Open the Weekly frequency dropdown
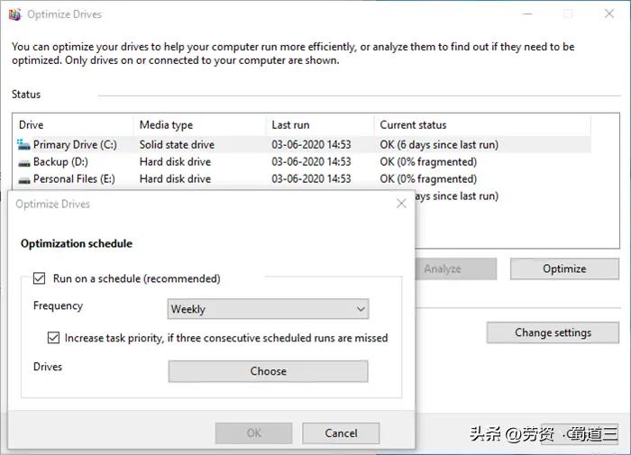Screen dimensions: 631x455 (x=268, y=309)
